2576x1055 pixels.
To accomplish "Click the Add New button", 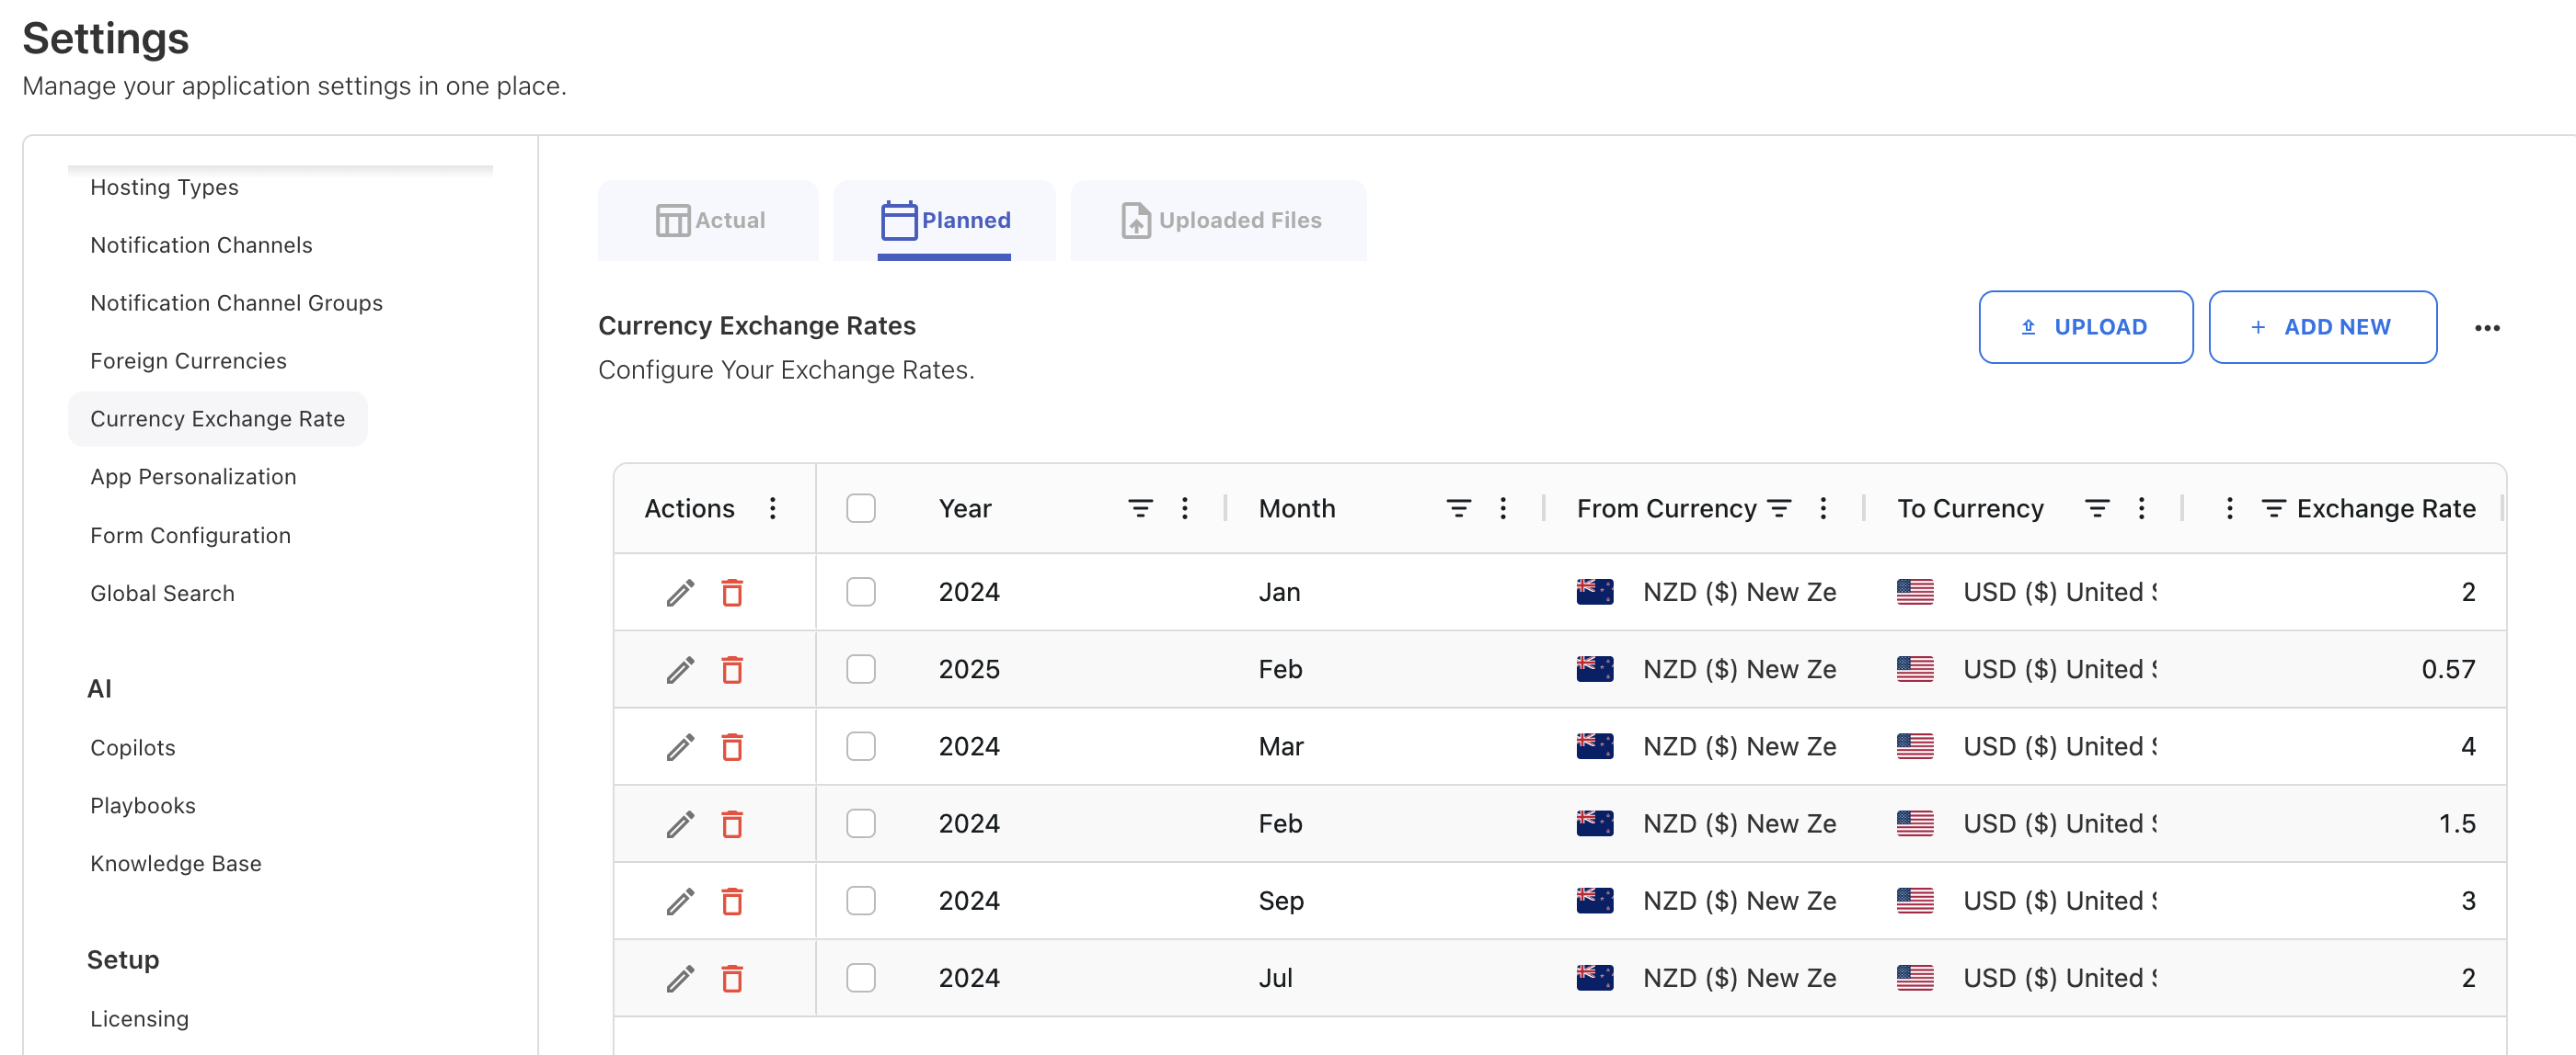I will 2321,328.
